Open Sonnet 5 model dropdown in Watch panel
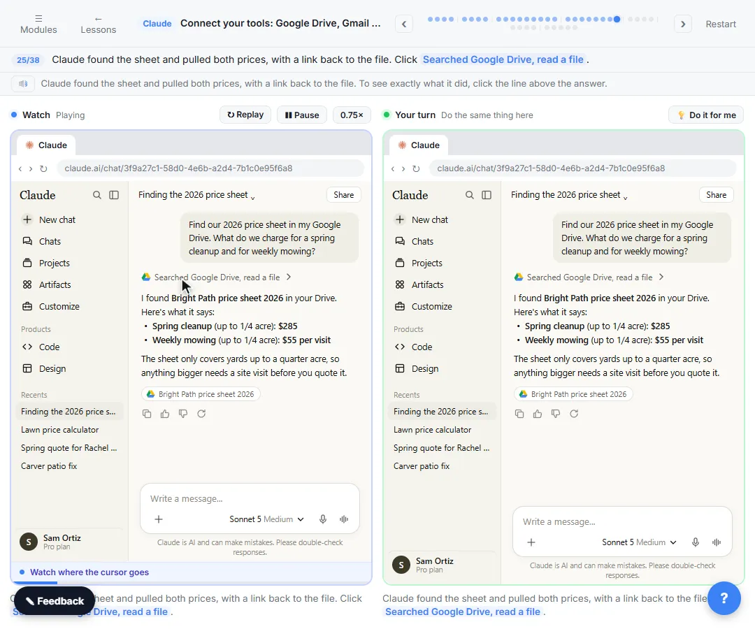The height and width of the screenshot is (629, 755). click(x=266, y=519)
